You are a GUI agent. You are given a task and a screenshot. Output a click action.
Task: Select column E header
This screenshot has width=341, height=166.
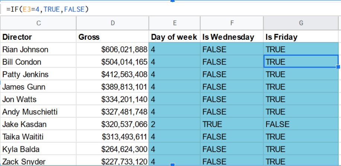pyautogui.click(x=174, y=23)
